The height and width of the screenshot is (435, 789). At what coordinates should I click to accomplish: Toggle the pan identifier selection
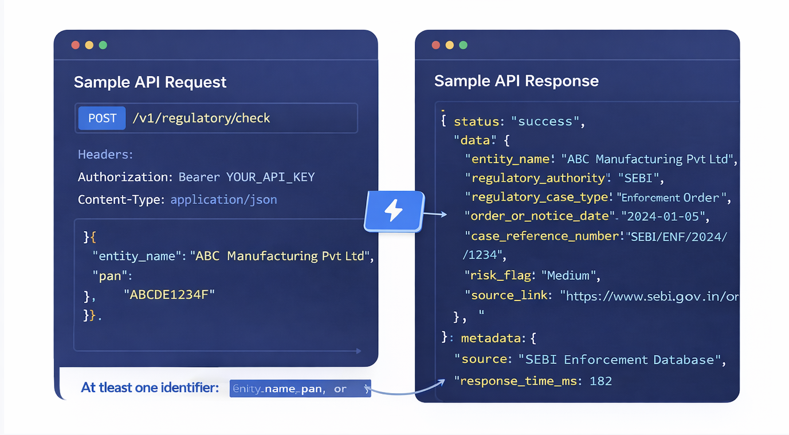point(312,389)
